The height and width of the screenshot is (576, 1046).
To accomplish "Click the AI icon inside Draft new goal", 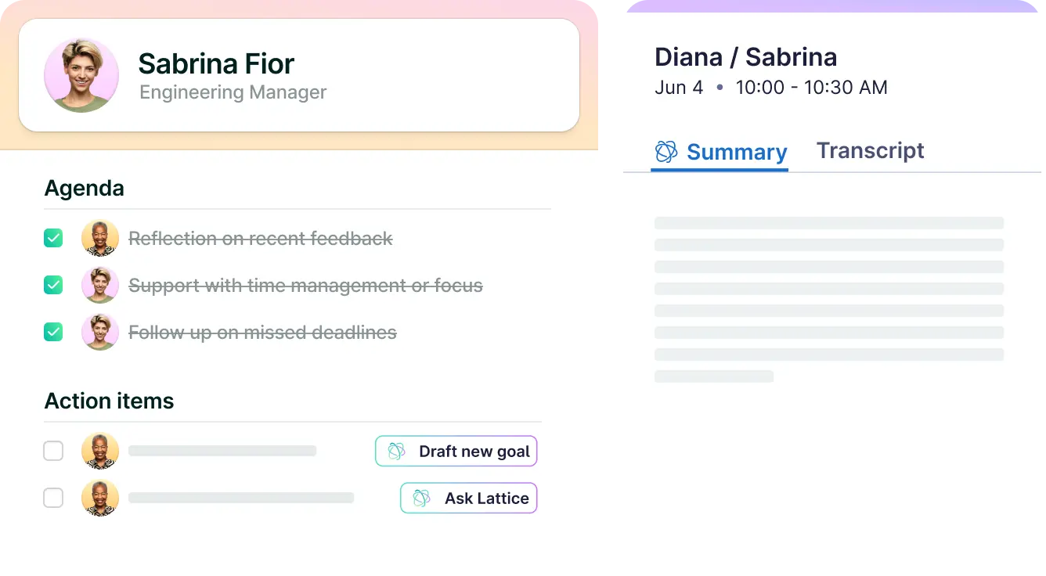I will click(x=397, y=452).
